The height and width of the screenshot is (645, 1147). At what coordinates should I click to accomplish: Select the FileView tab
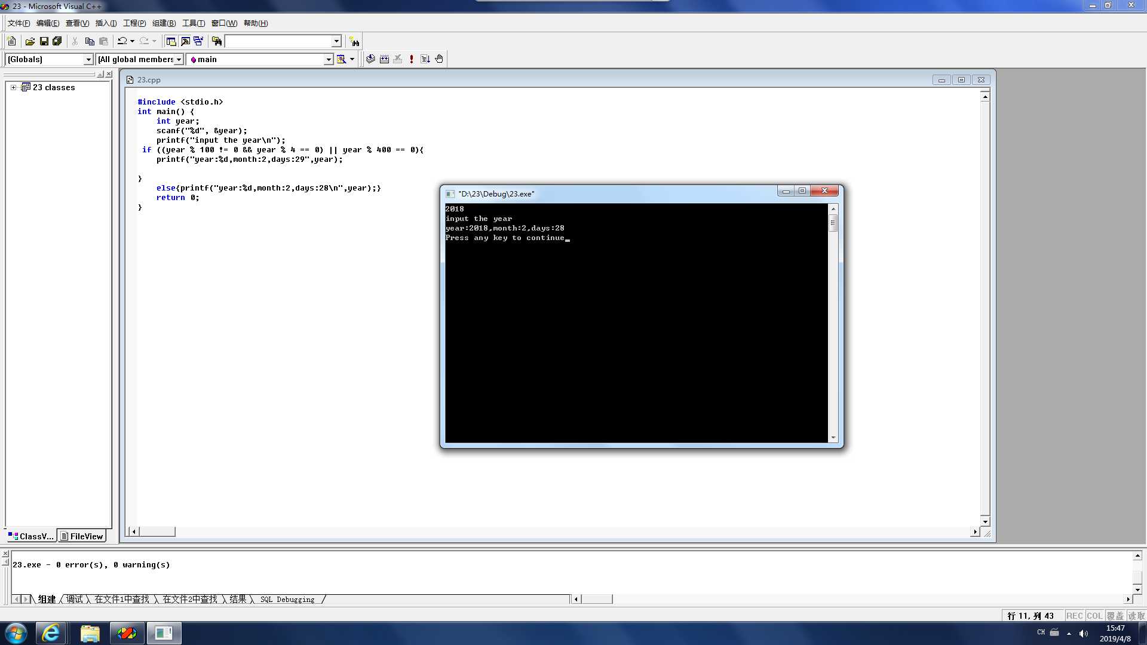[84, 536]
